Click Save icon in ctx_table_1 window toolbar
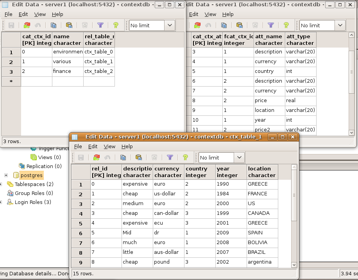This screenshot has height=280, width=358. (81, 158)
